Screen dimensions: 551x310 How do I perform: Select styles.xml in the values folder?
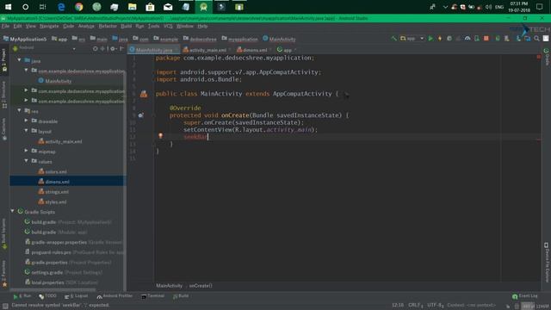[56, 202]
